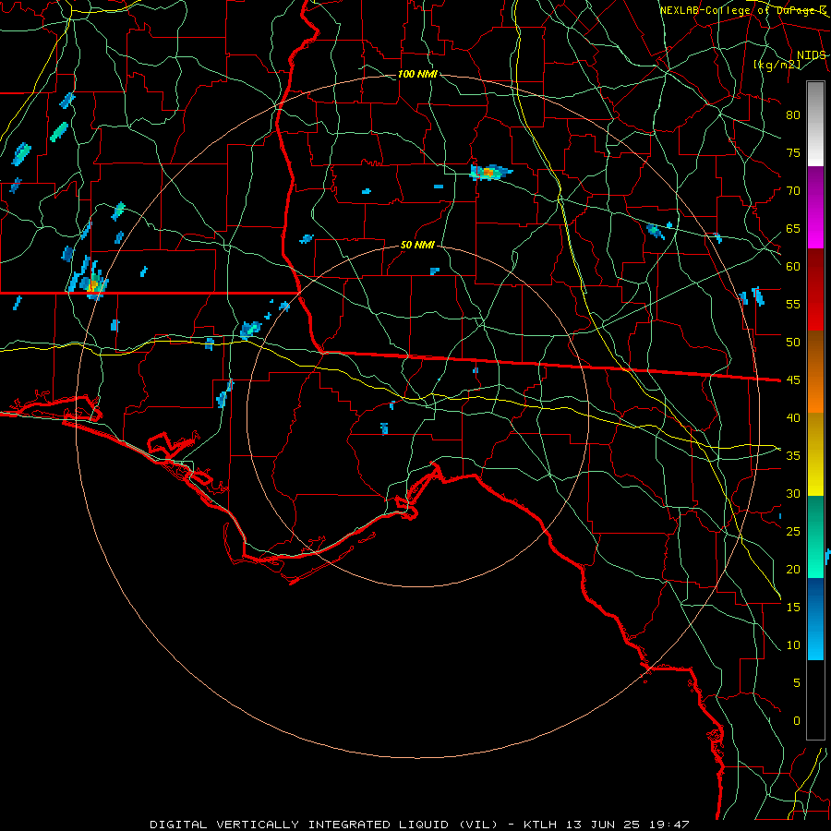
Task: Click the scale value "30"
Action: (793, 494)
